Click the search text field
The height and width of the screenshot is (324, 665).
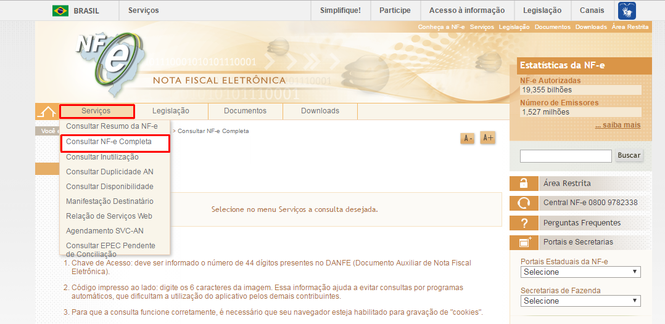coord(566,156)
